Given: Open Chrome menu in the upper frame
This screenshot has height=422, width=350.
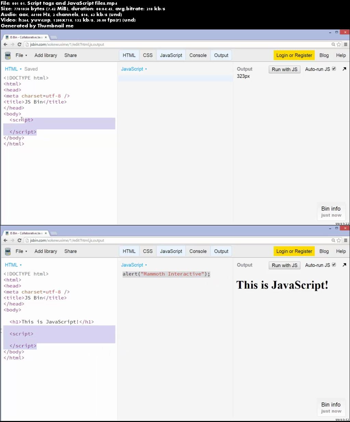Looking at the screenshot, I should coord(346,44).
